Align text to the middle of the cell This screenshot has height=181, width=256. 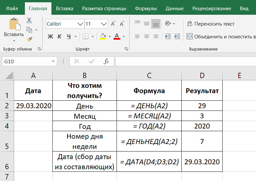point(147,24)
